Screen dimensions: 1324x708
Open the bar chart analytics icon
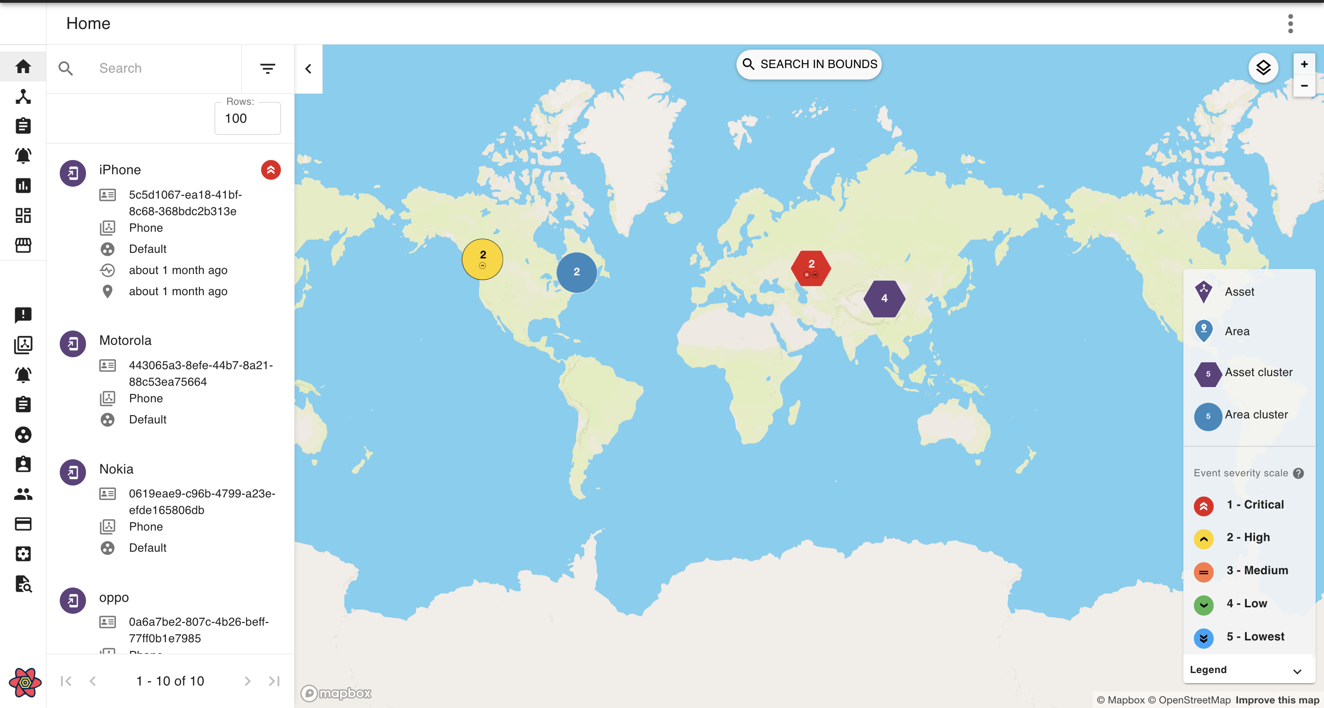[23, 185]
